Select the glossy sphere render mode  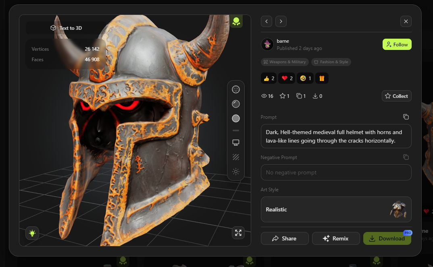(236, 104)
